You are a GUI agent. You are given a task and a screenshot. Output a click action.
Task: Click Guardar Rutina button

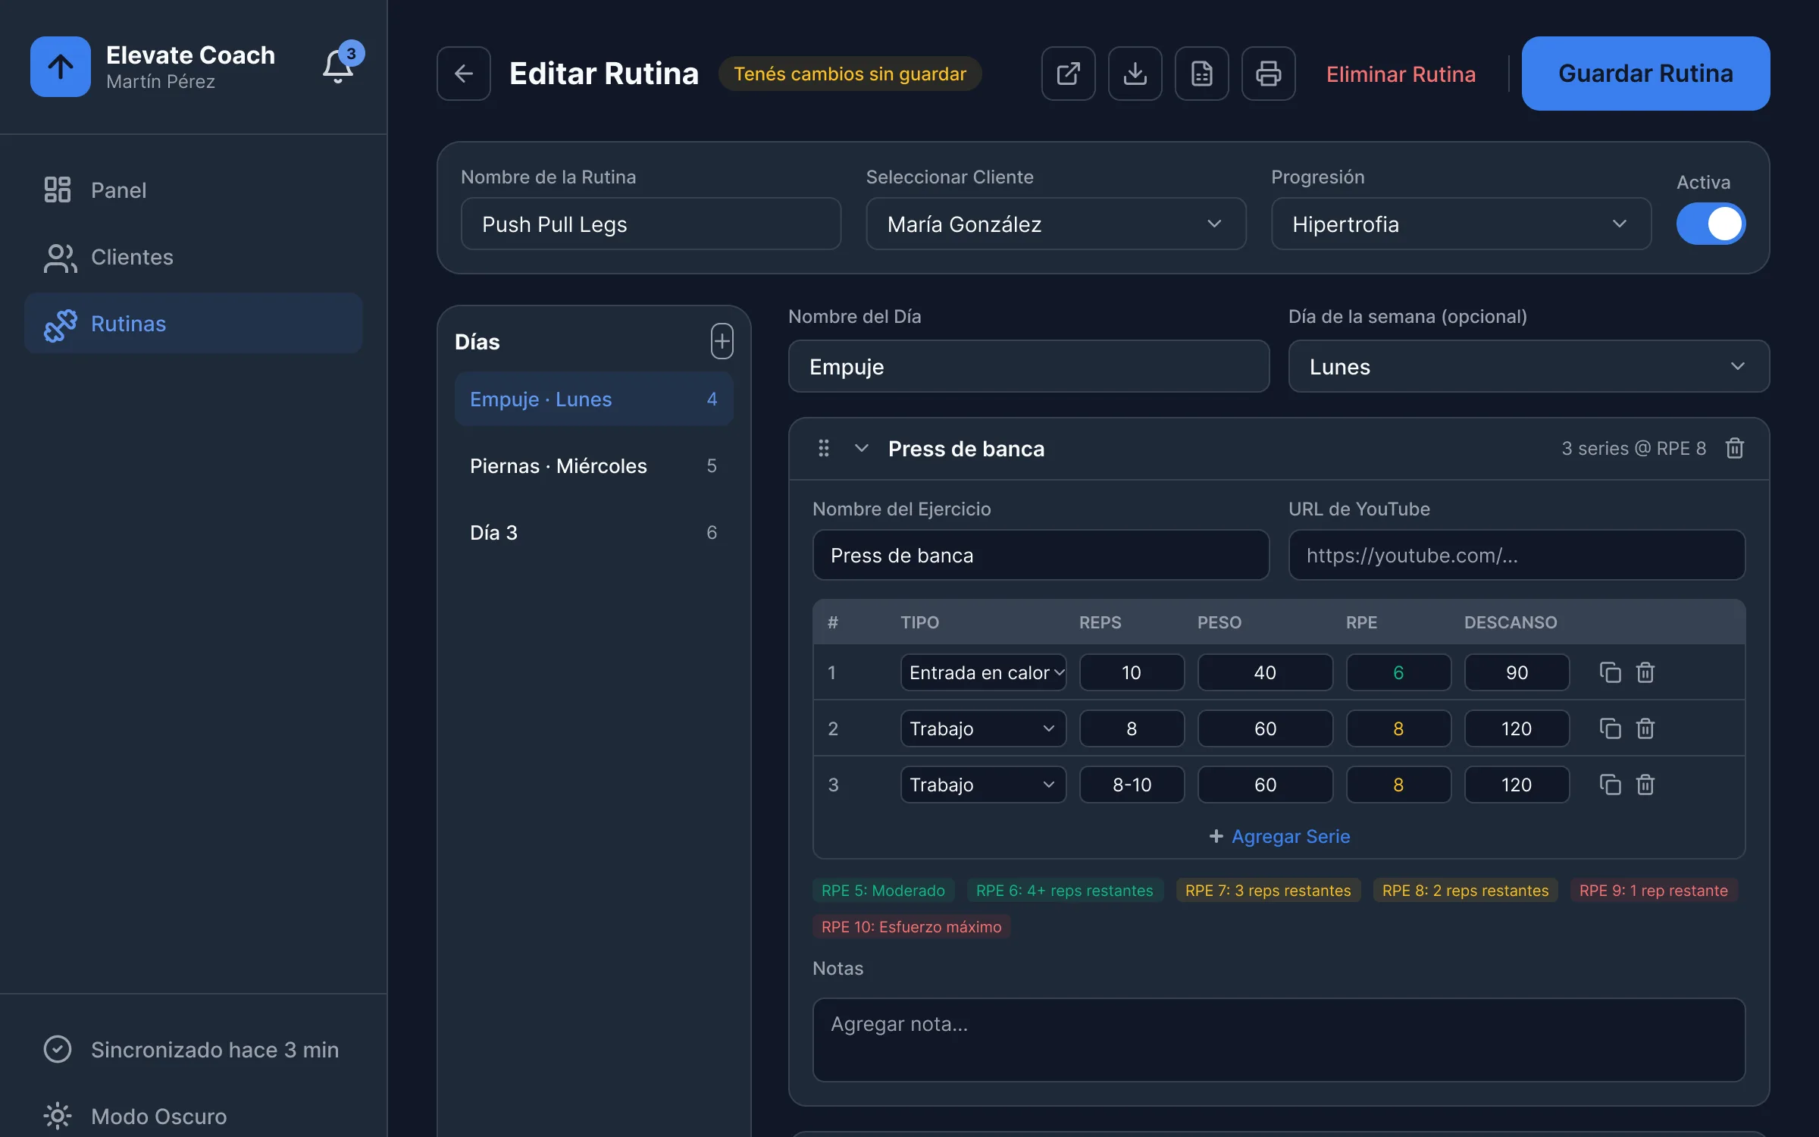(x=1645, y=74)
